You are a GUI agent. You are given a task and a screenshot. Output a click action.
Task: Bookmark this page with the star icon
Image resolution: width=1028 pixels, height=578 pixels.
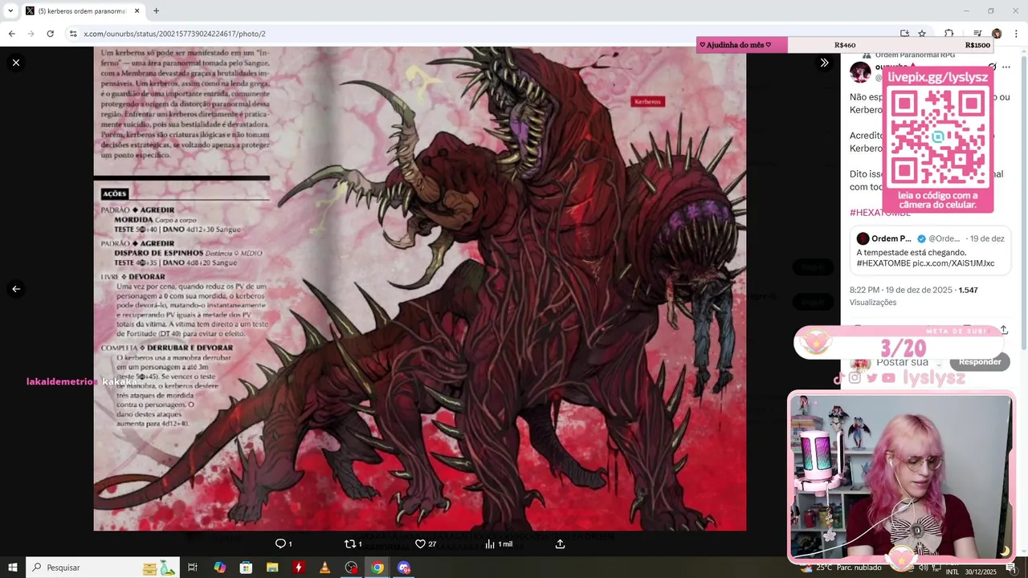point(922,34)
